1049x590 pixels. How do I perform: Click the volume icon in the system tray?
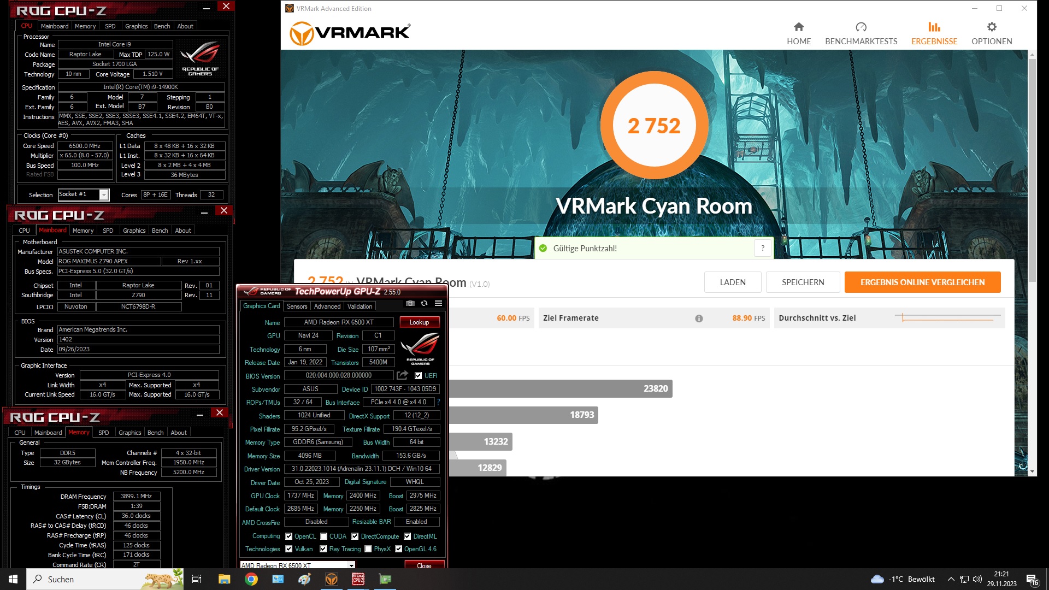pos(977,579)
